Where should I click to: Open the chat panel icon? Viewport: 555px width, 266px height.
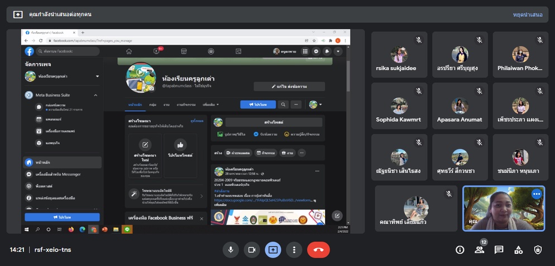coord(499,250)
